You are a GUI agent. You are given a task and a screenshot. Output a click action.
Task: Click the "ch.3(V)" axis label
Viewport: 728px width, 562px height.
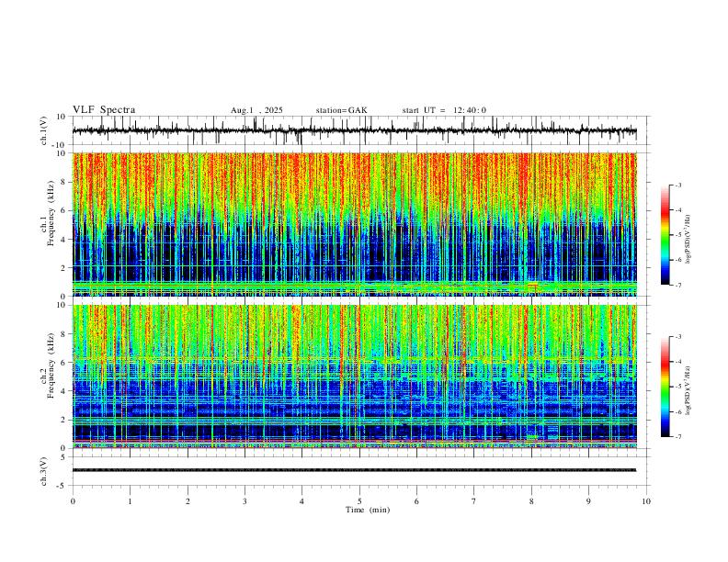pos(44,472)
